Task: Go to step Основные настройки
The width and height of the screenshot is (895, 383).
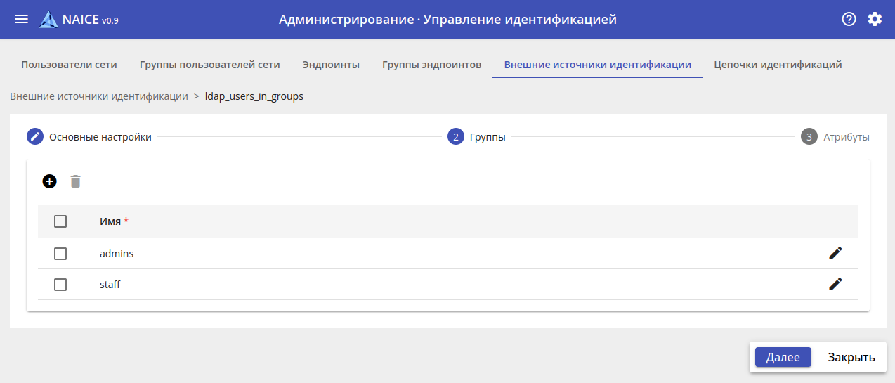Action: coord(100,137)
